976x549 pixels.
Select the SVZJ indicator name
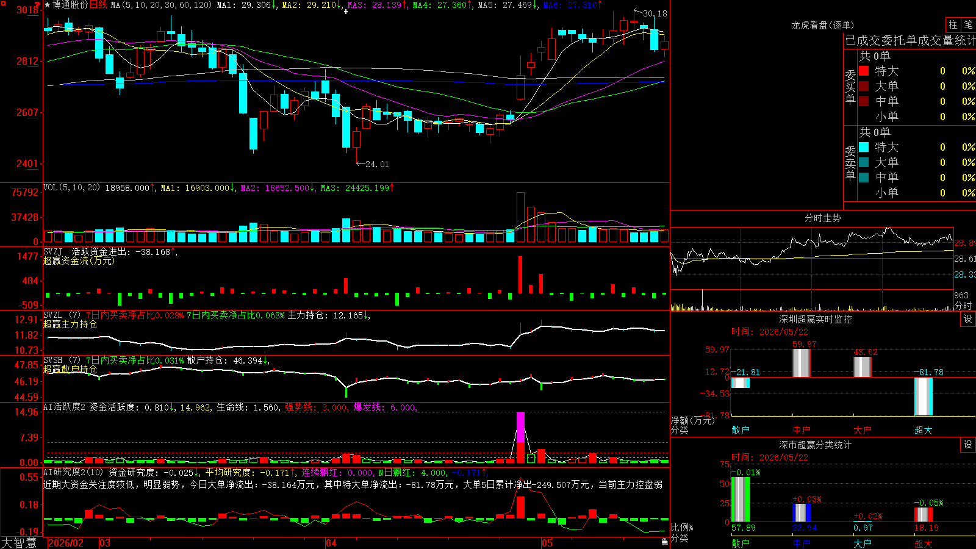pos(53,251)
